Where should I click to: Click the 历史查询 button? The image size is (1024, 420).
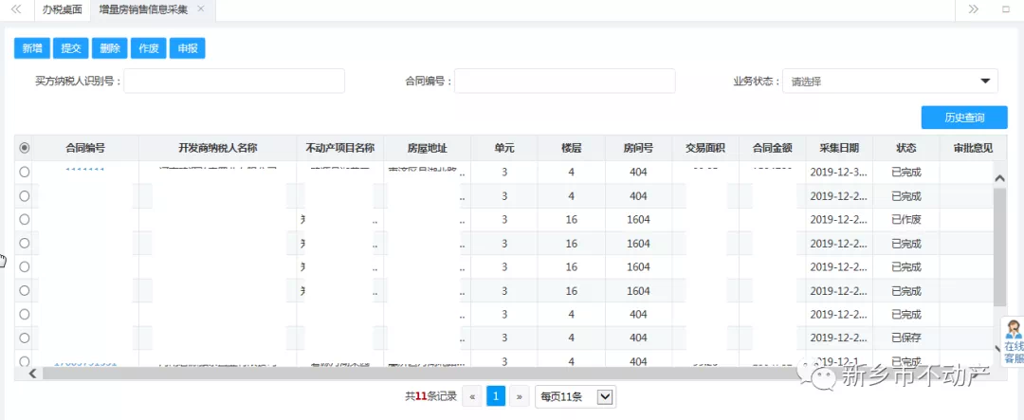point(963,118)
